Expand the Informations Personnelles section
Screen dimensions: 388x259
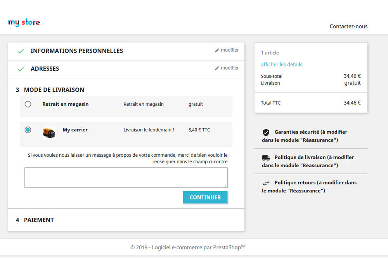(x=77, y=51)
